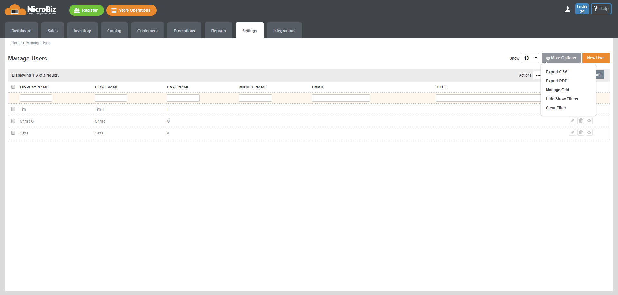Choose Export CSV option
The height and width of the screenshot is (295, 618).
pyautogui.click(x=557, y=72)
